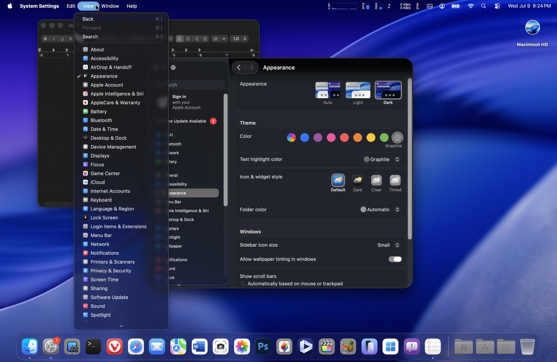
Task: Pick the green theme color swatch
Action: [x=384, y=137]
